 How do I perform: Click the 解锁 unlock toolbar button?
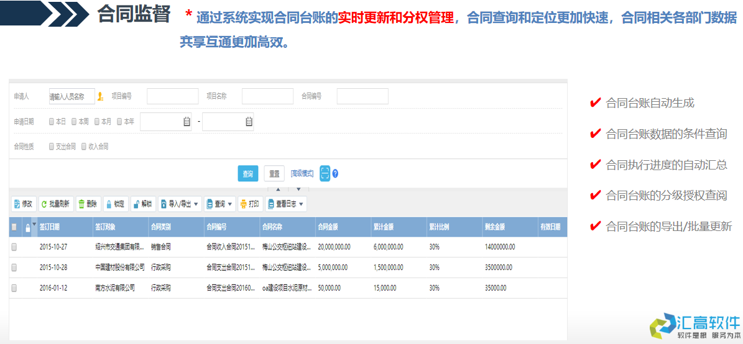[x=142, y=204]
